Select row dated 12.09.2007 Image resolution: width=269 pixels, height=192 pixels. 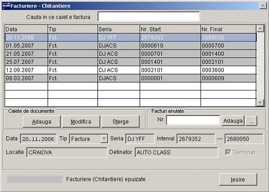tap(131, 70)
